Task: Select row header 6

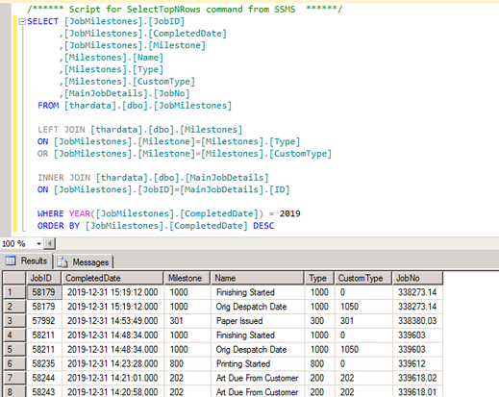Action: 14,363
